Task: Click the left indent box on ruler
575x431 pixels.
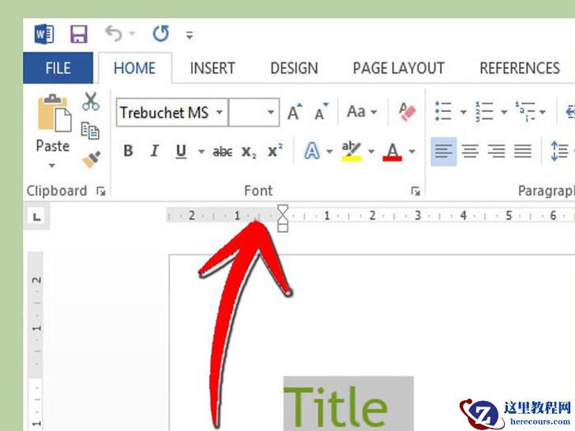Action: (x=283, y=227)
